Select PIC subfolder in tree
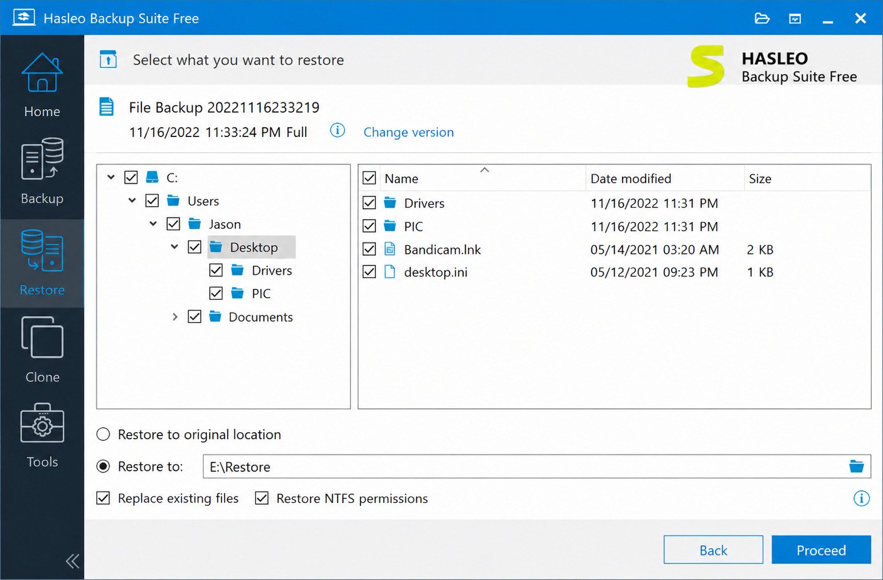Viewport: 883px width, 580px height. [x=261, y=293]
